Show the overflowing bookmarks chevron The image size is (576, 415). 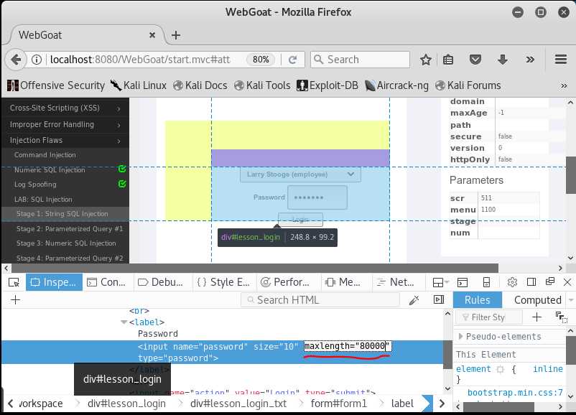click(564, 85)
